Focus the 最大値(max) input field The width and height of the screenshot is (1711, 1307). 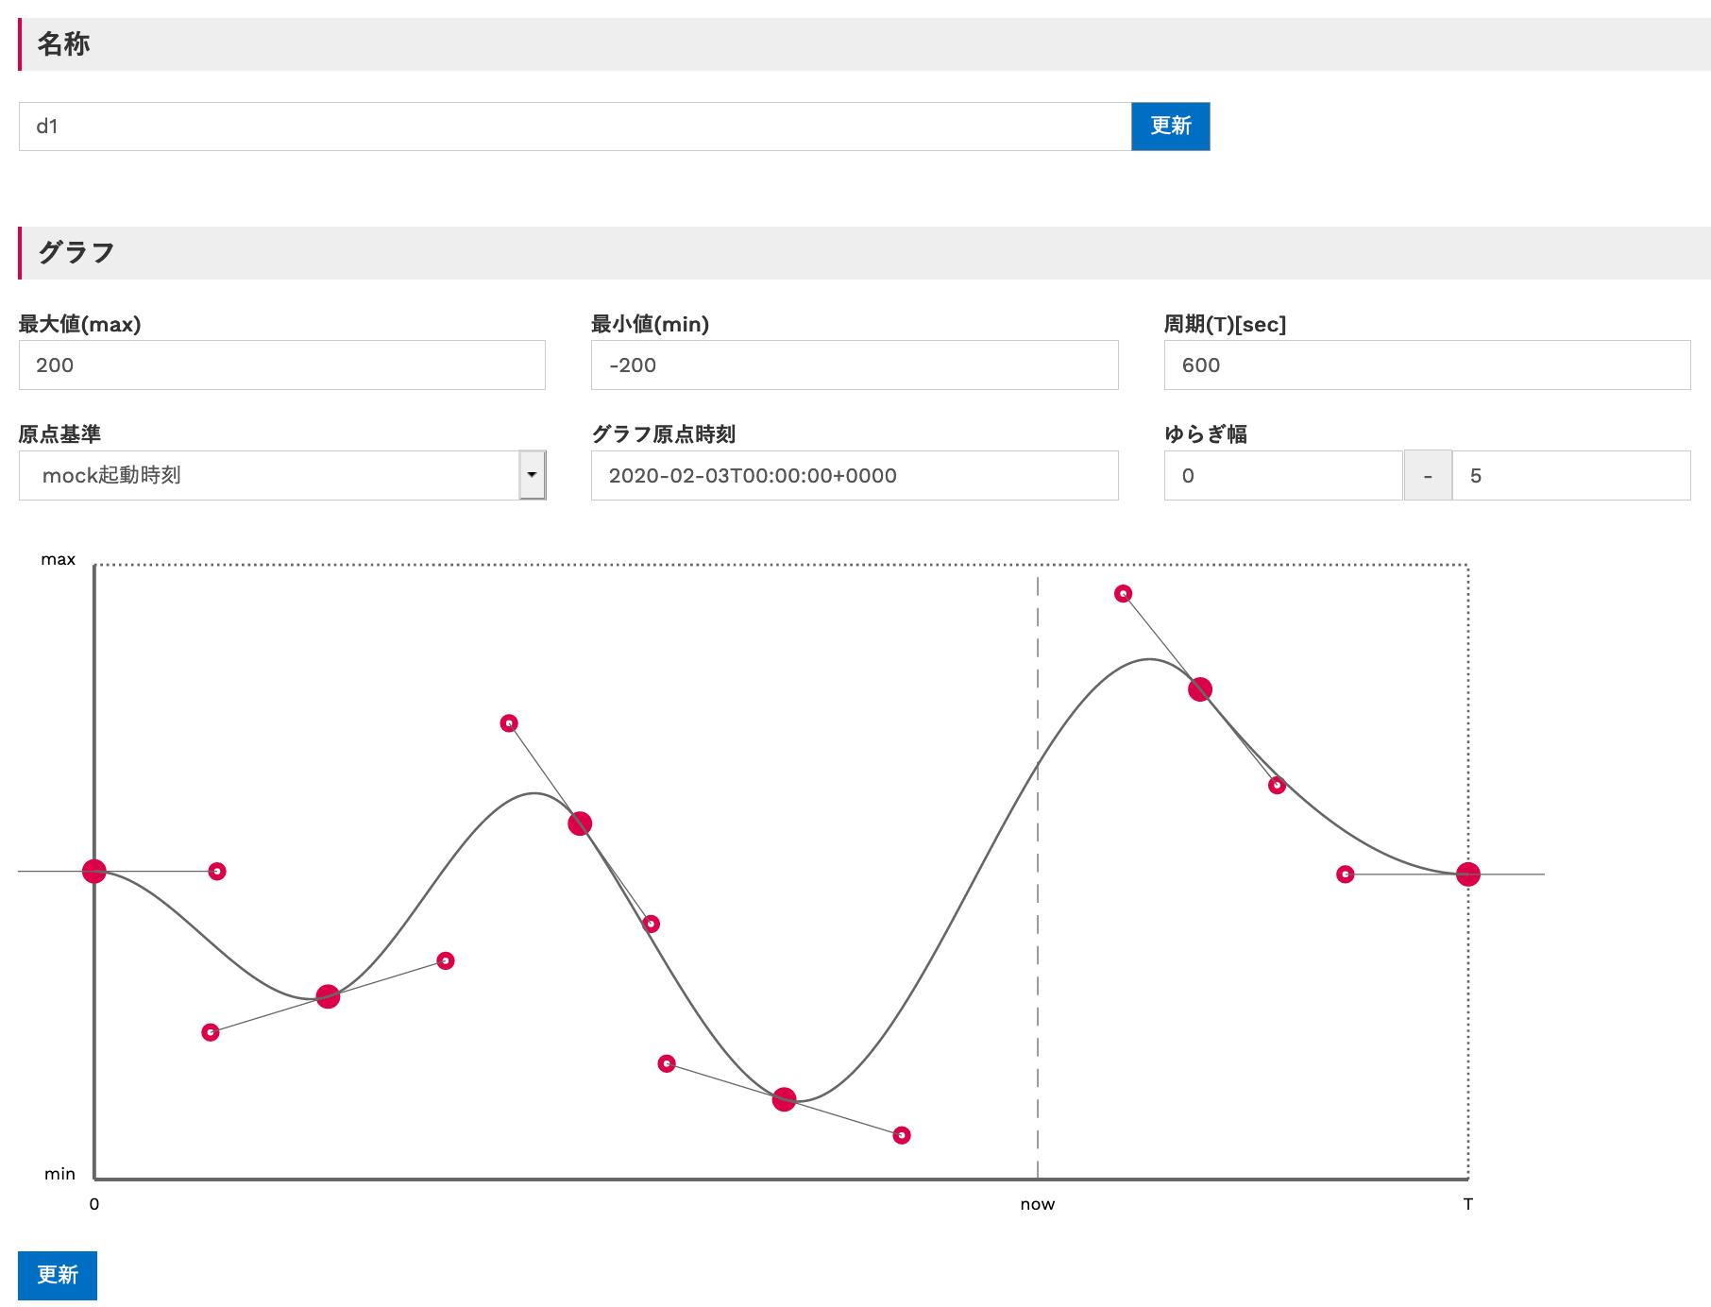(281, 365)
